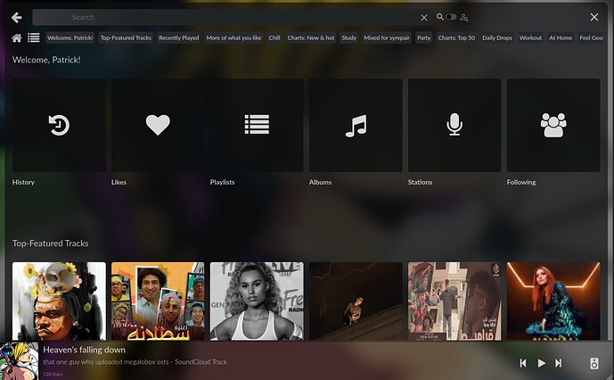The height and width of the screenshot is (380, 614).
Task: Select the Study tab
Action: 349,37
